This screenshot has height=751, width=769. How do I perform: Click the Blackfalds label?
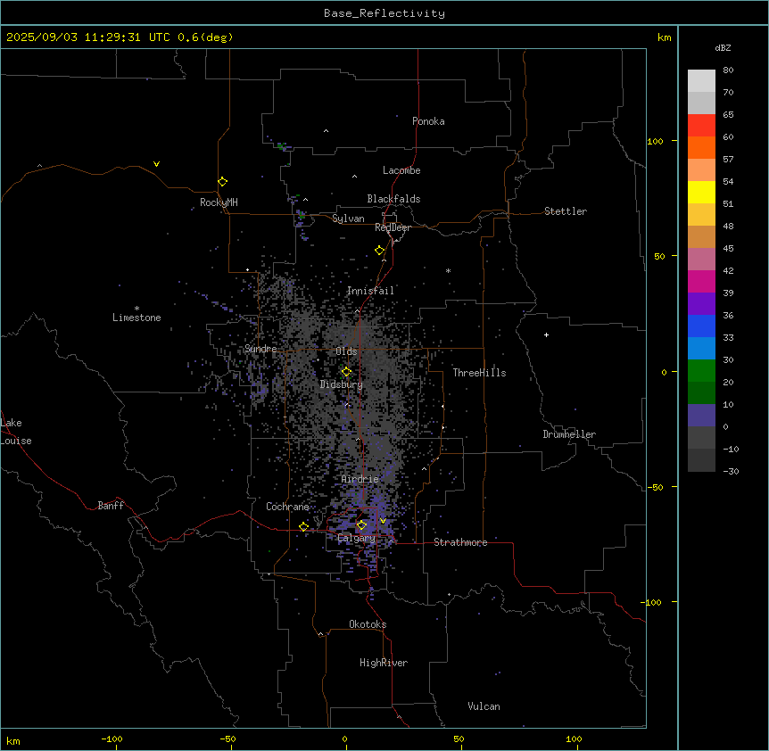pyautogui.click(x=393, y=199)
